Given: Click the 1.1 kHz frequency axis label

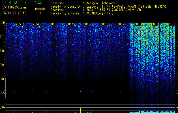Looking at the screenshot, I should click(x=2, y=37).
